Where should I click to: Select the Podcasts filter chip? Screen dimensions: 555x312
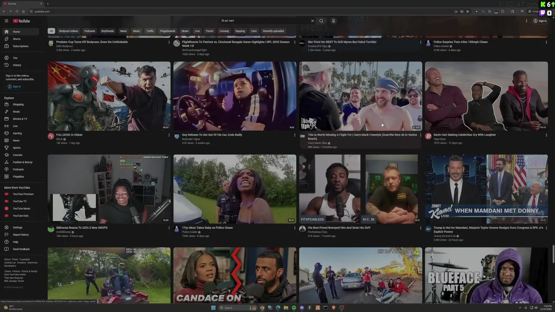pos(90,31)
